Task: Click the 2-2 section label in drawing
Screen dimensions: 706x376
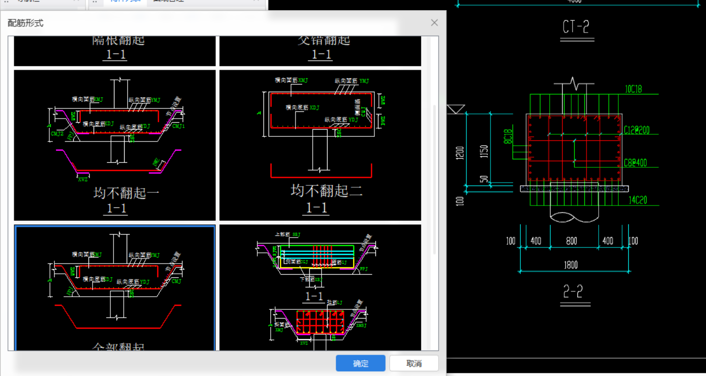Action: pyautogui.click(x=573, y=292)
